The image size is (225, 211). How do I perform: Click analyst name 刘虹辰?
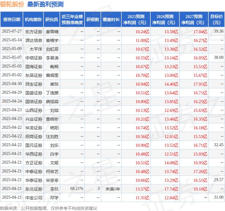52,49
